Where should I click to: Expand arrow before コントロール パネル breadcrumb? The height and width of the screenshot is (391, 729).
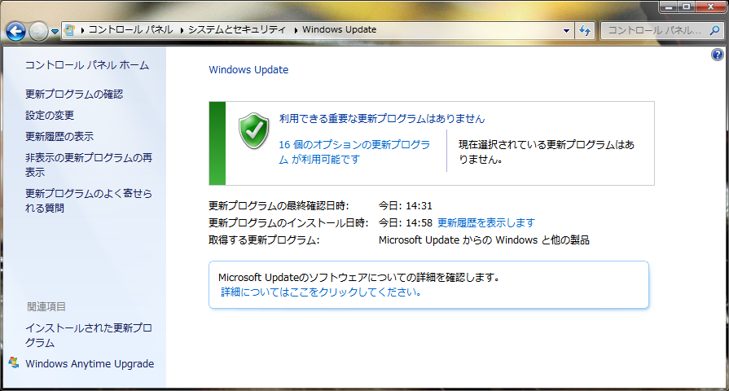pyautogui.click(x=82, y=30)
